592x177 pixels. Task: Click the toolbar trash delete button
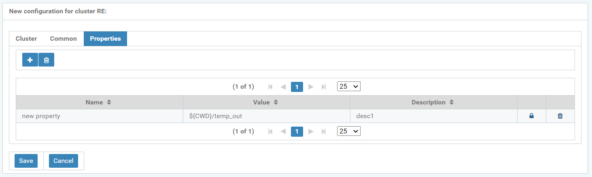(47, 60)
